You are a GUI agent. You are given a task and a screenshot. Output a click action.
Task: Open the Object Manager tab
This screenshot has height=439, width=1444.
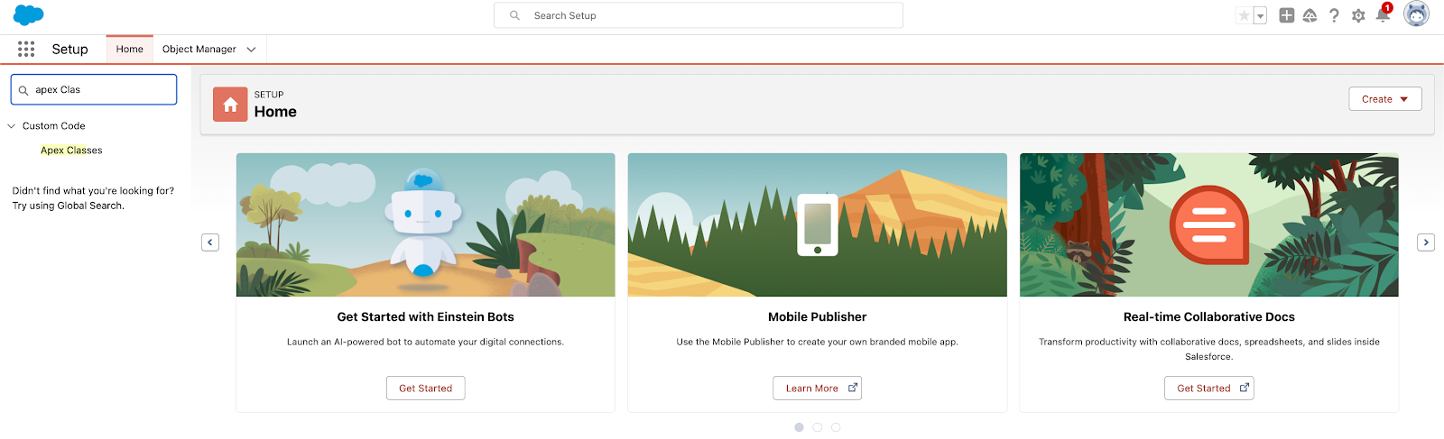click(199, 50)
